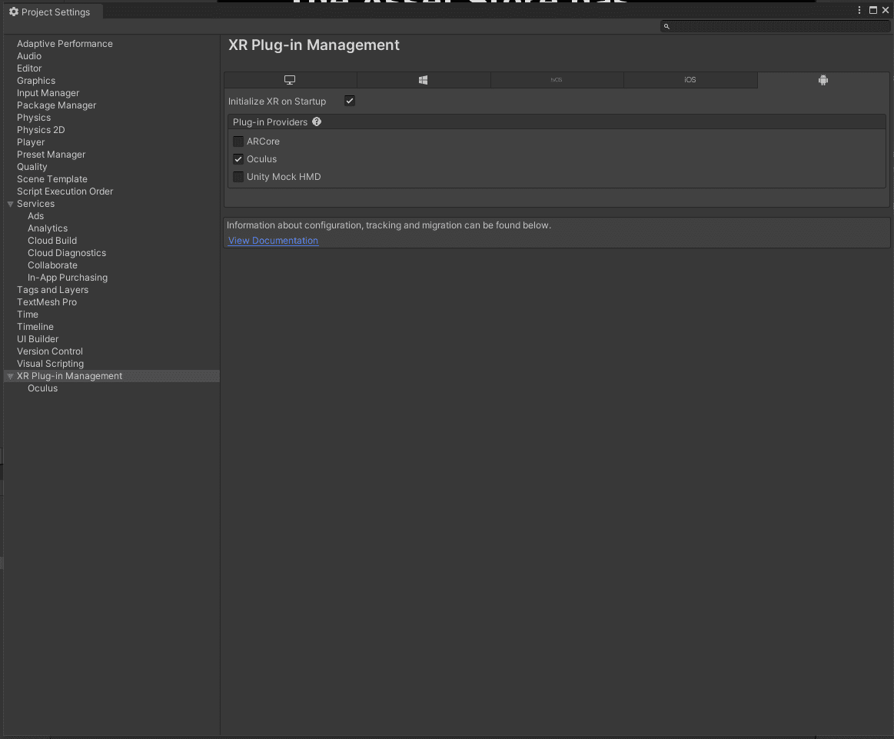Click the Plug-in Providers help icon

pos(317,122)
